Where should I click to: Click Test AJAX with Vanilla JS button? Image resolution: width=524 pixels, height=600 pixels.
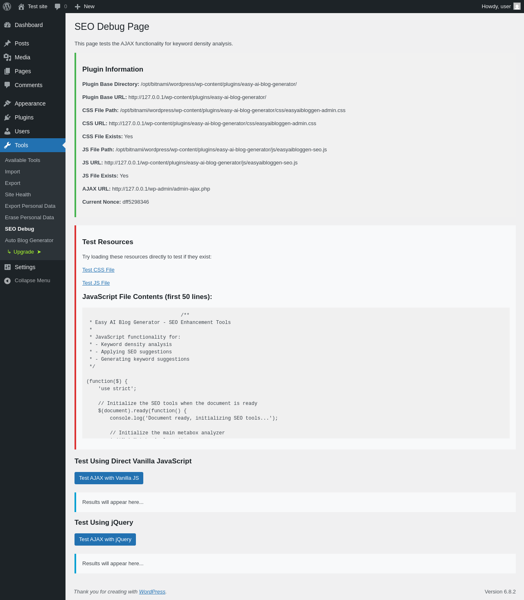coord(109,478)
